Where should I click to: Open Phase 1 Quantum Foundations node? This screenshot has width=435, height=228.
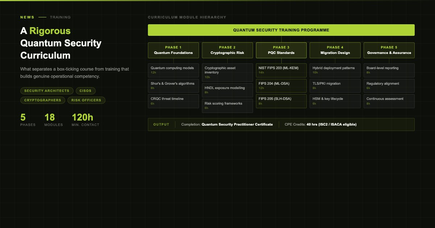click(173, 50)
